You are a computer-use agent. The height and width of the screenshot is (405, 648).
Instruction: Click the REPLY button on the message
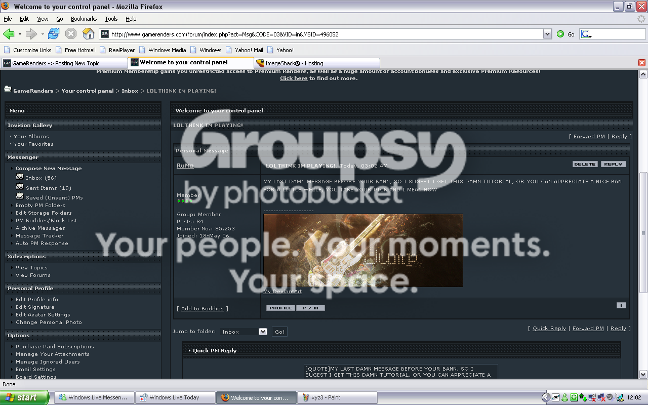(614, 164)
